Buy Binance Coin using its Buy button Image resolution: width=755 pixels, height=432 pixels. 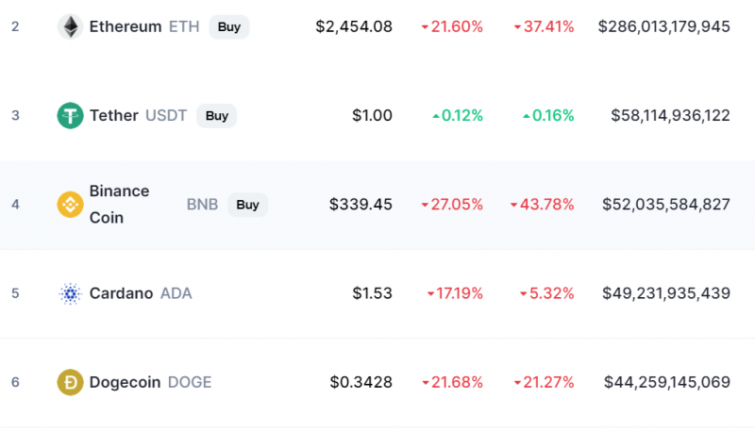click(x=247, y=205)
